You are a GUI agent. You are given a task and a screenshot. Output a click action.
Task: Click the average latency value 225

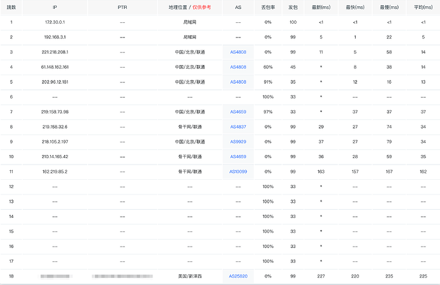[423, 276]
